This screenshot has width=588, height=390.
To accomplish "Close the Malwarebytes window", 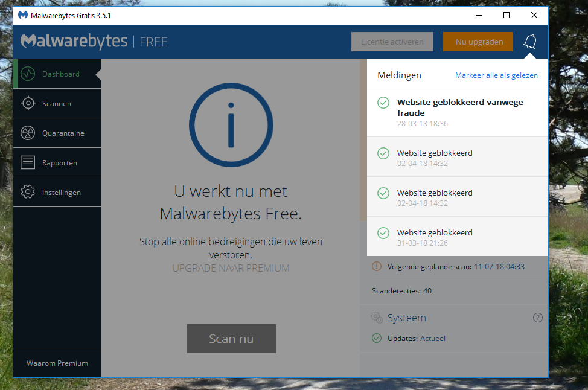I will (x=534, y=15).
